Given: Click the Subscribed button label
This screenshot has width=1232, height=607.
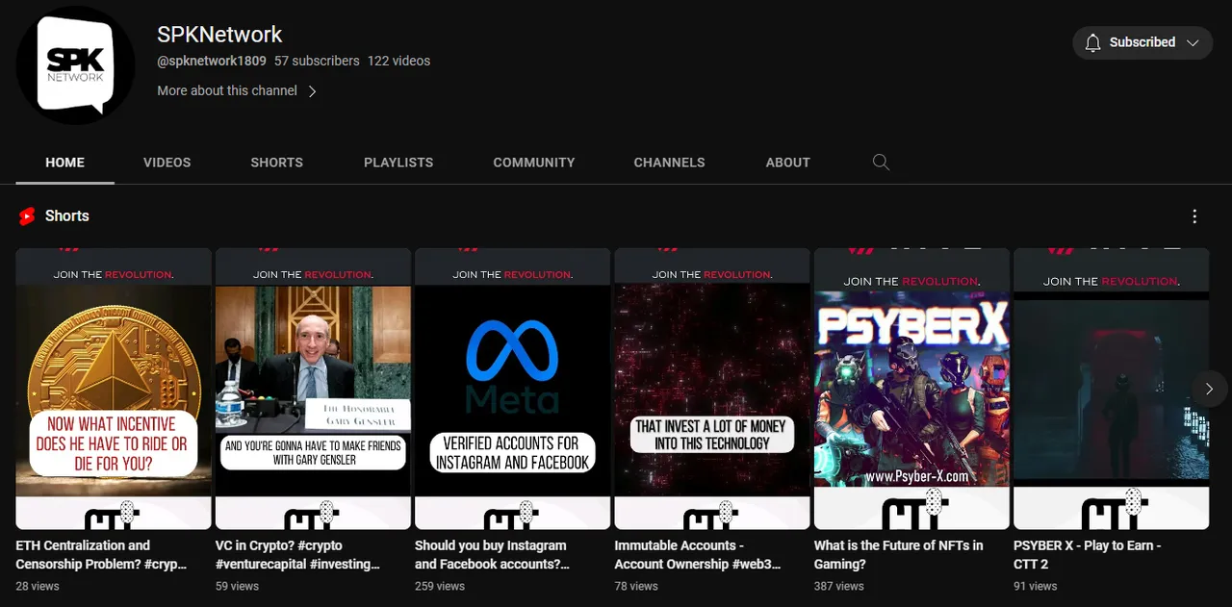Looking at the screenshot, I should 1142,42.
